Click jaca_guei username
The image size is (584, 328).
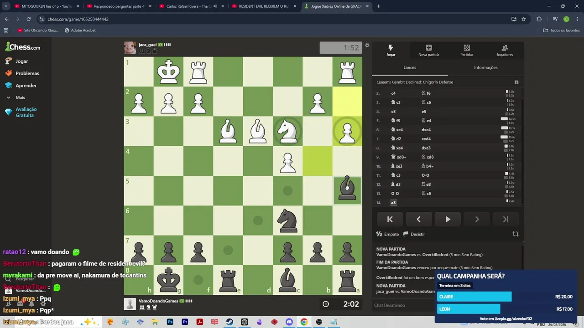(x=147, y=45)
